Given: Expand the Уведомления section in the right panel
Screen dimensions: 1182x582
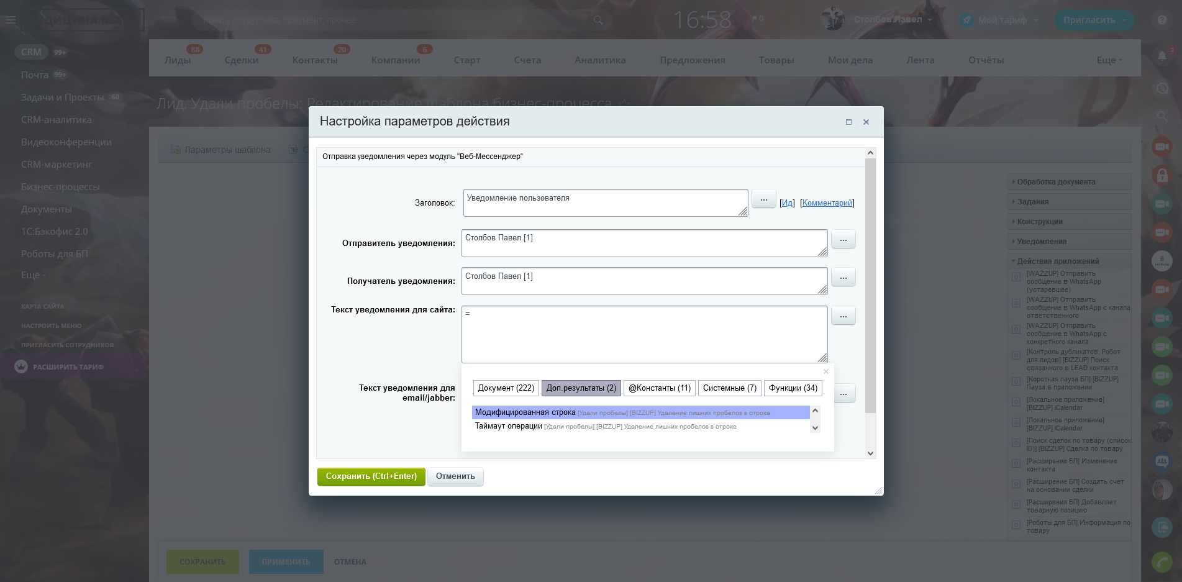Looking at the screenshot, I should pos(1069,242).
